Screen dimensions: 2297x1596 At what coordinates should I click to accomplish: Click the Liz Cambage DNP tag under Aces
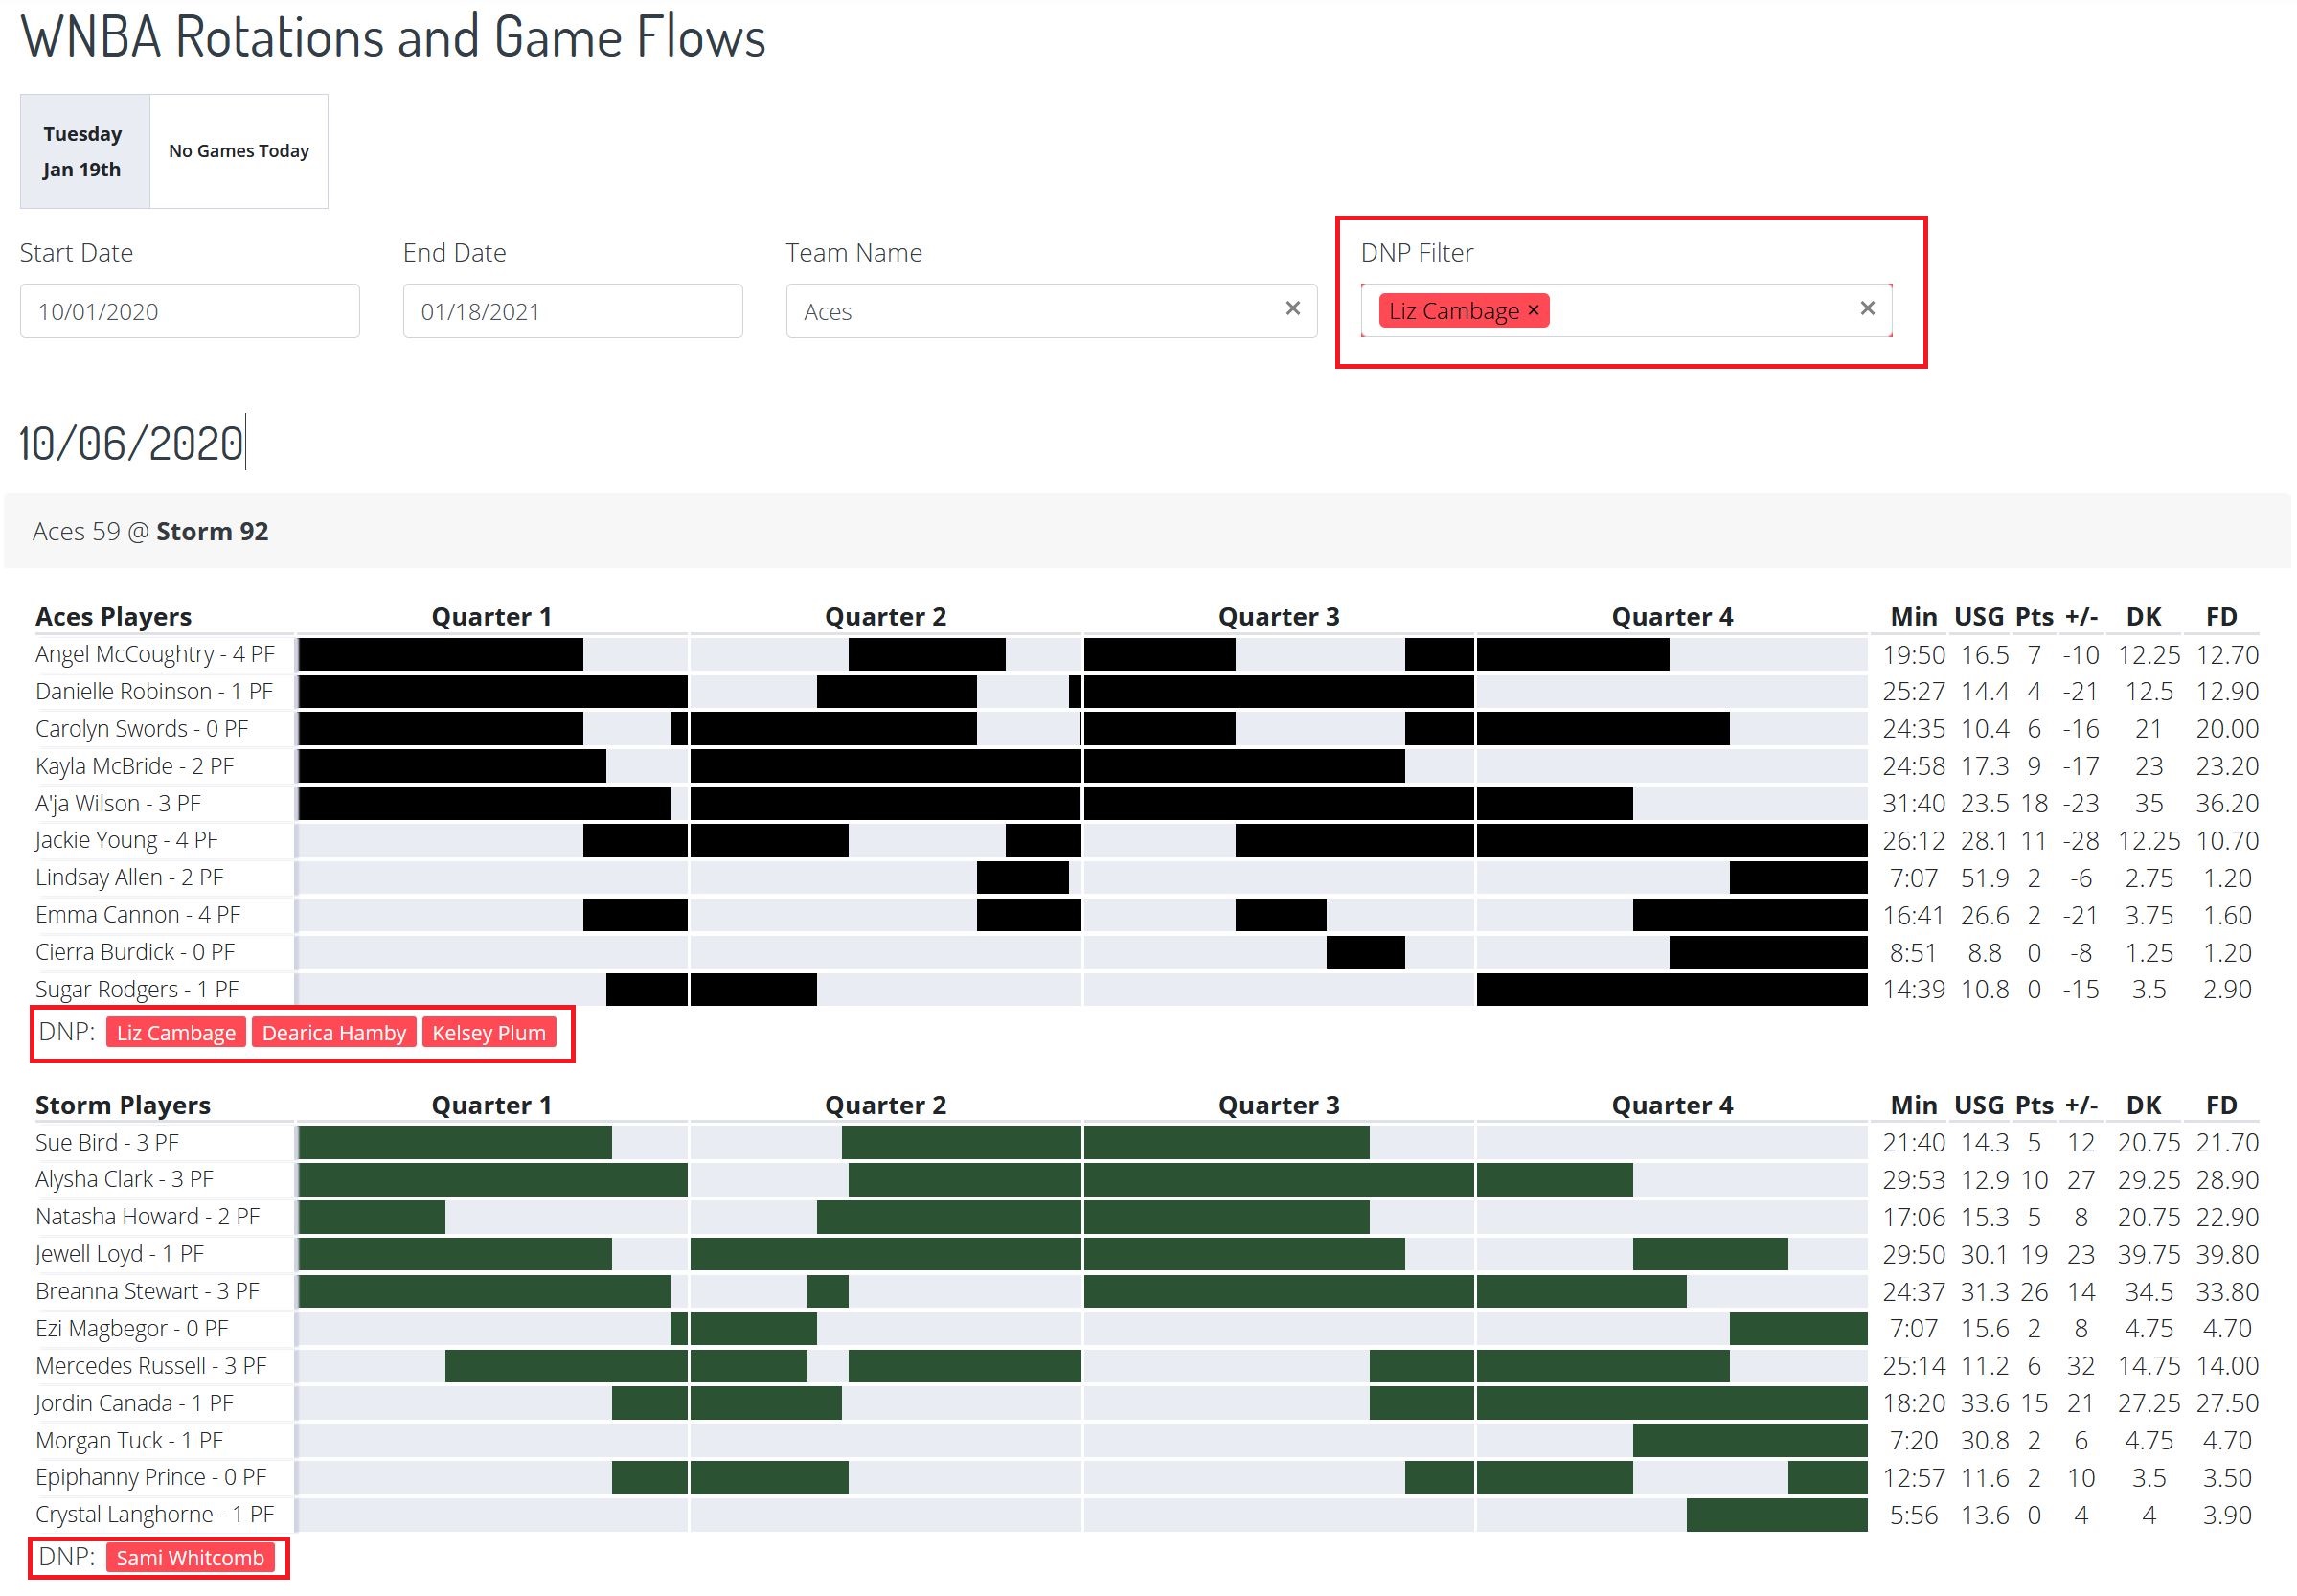click(x=176, y=1033)
